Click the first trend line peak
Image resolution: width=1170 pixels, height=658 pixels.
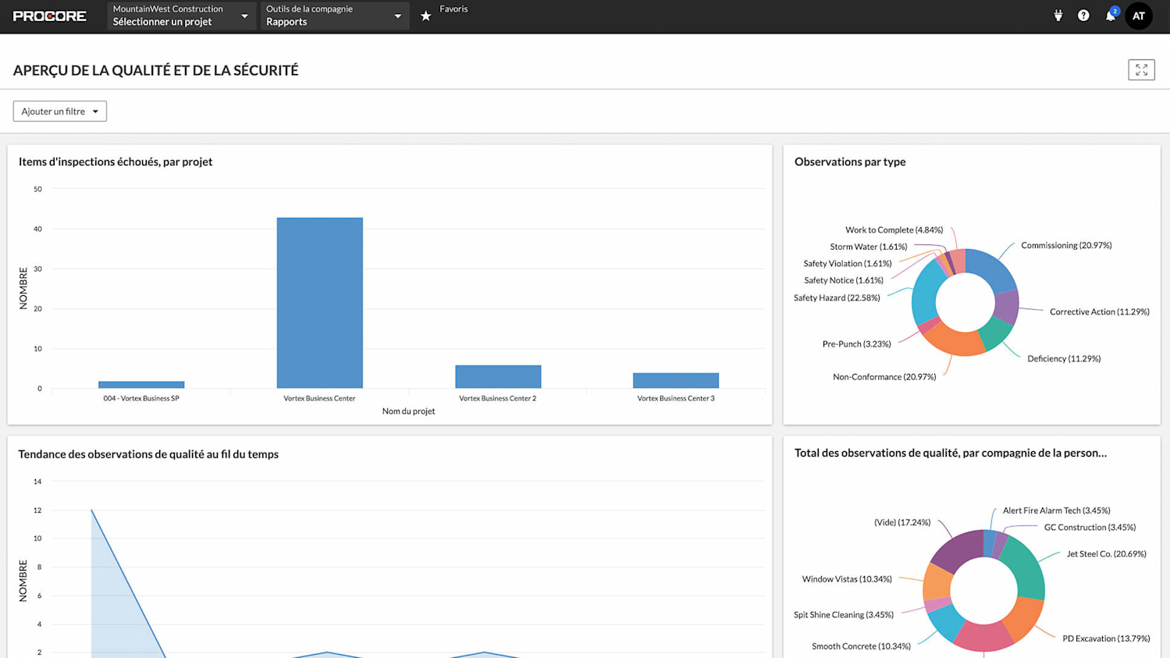point(92,510)
